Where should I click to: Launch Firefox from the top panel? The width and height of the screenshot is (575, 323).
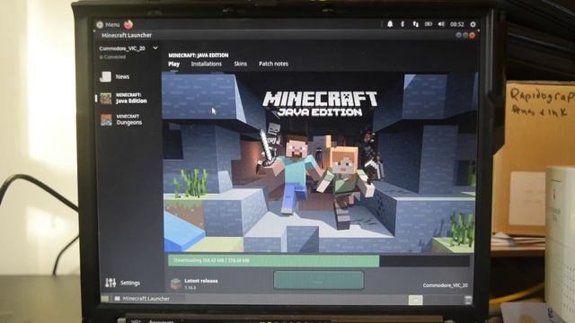click(x=128, y=24)
